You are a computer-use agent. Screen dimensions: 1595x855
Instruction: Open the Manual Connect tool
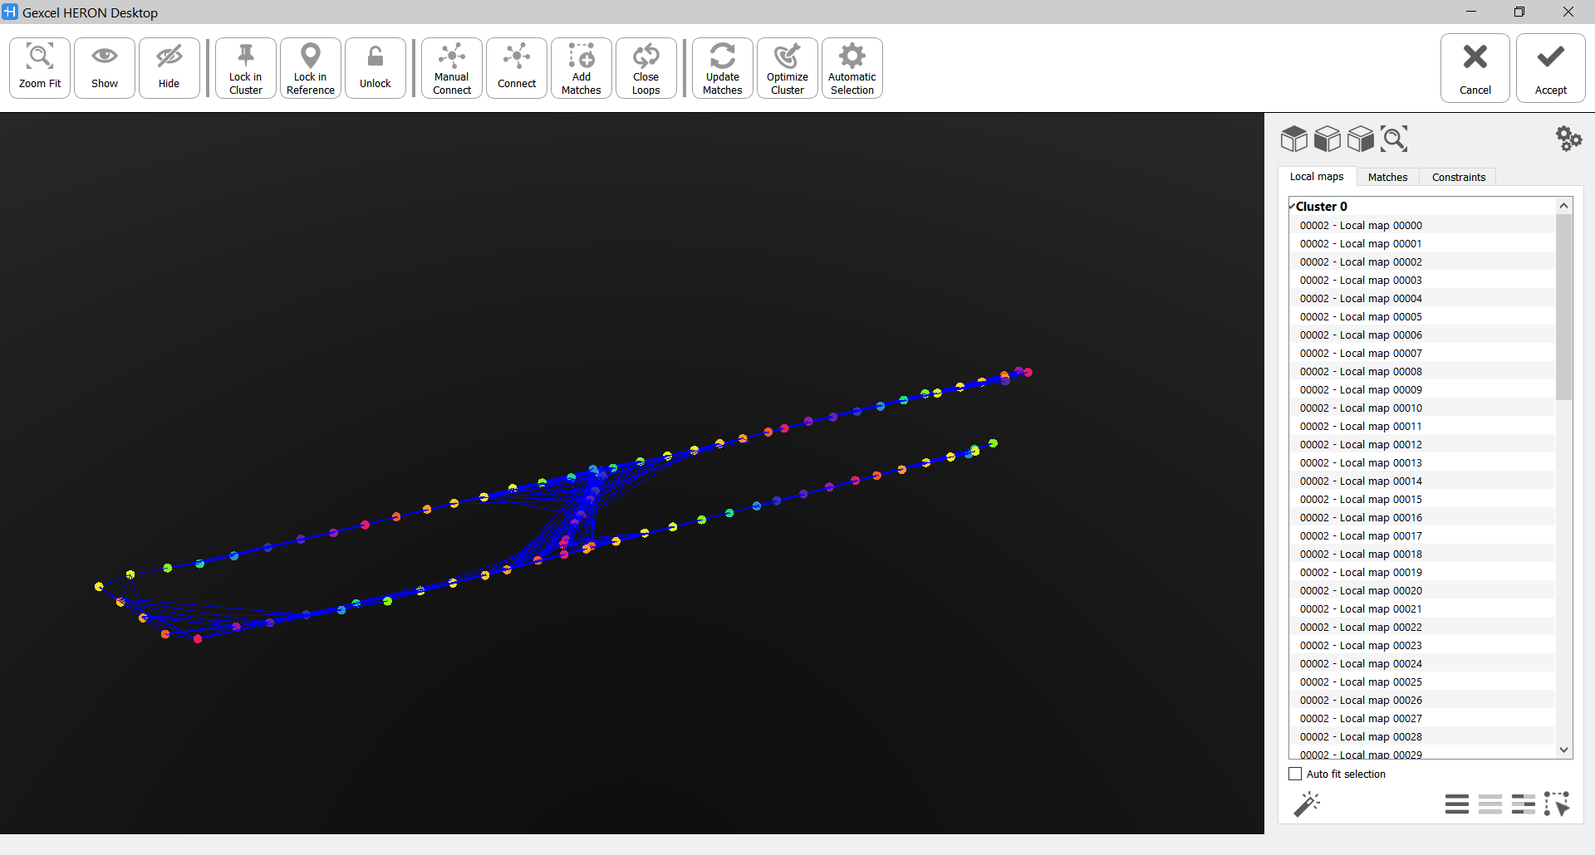click(x=451, y=68)
